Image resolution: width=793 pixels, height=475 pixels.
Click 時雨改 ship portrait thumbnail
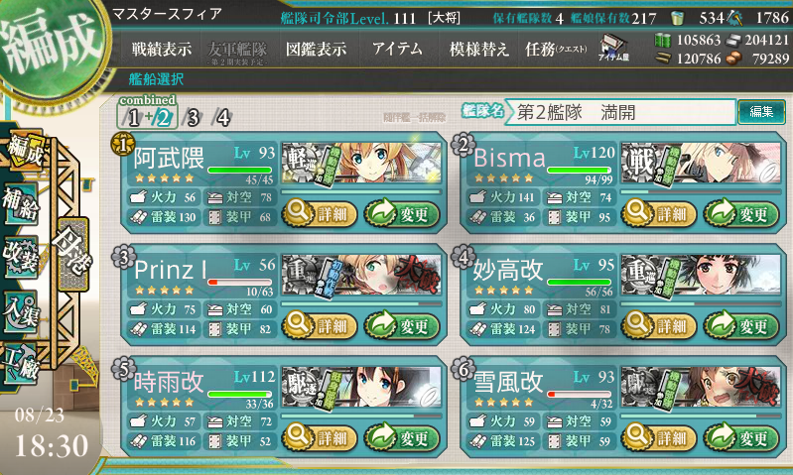coord(361,388)
